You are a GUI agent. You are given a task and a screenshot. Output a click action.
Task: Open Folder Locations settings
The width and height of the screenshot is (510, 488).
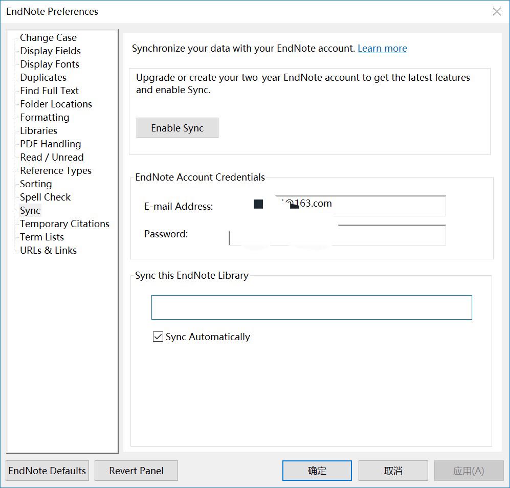point(56,104)
